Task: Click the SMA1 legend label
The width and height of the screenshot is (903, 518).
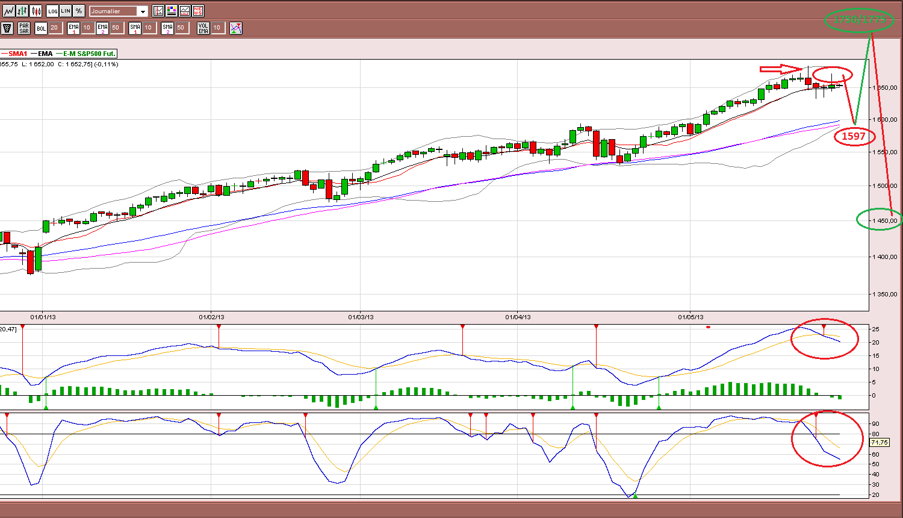Action: [17, 54]
